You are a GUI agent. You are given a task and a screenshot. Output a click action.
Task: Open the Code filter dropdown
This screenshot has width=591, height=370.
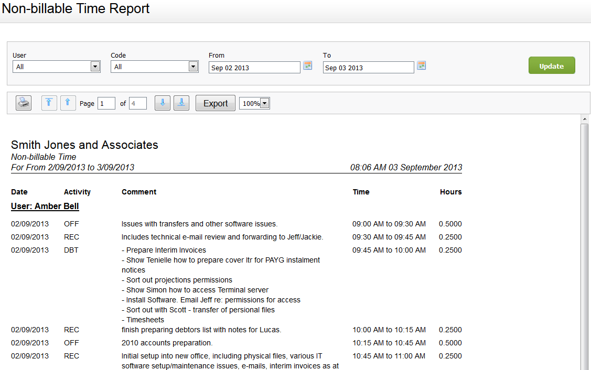point(192,66)
